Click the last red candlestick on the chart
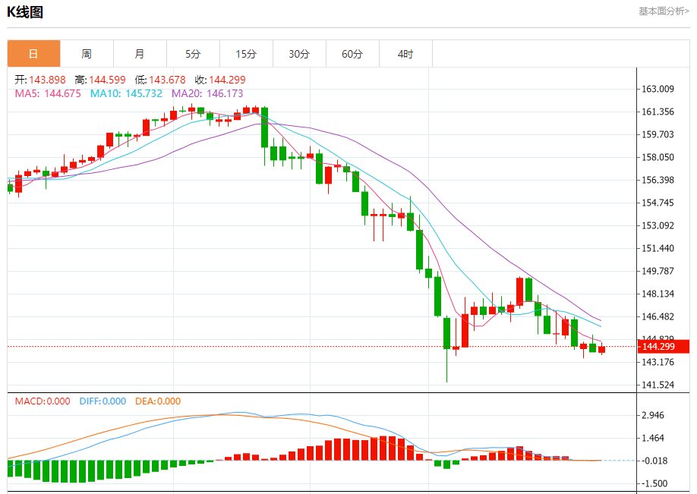Image resolution: width=697 pixels, height=494 pixels. (602, 349)
